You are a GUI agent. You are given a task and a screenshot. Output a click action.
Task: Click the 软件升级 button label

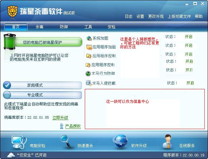pyautogui.click(x=139, y=146)
